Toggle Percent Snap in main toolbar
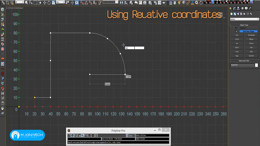 [x=90, y=2]
